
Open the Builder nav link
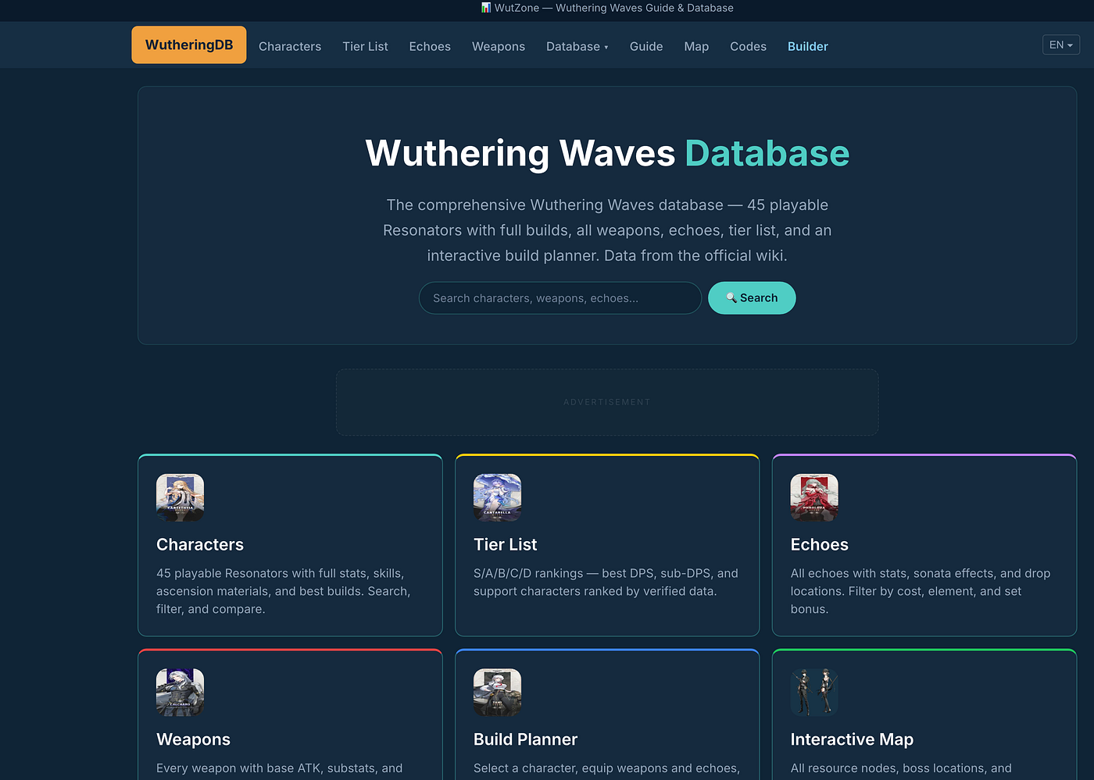(x=808, y=46)
